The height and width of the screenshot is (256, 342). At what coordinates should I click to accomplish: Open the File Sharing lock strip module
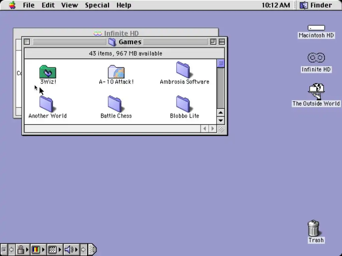click(x=23, y=249)
